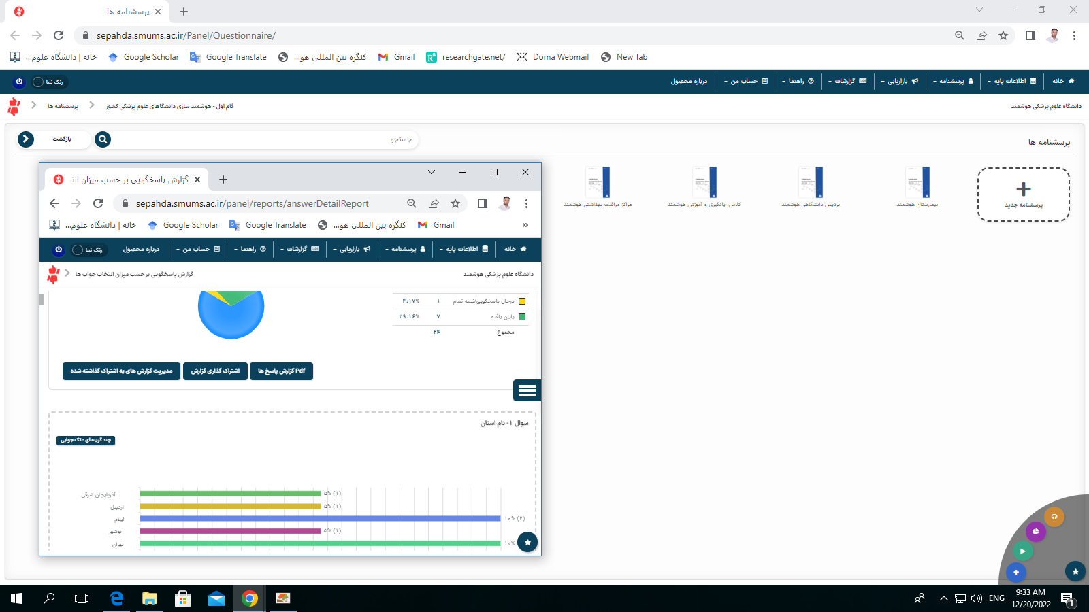This screenshot has height=612, width=1089.
Task: Click the star floating button in main window corner
Action: tap(1075, 572)
